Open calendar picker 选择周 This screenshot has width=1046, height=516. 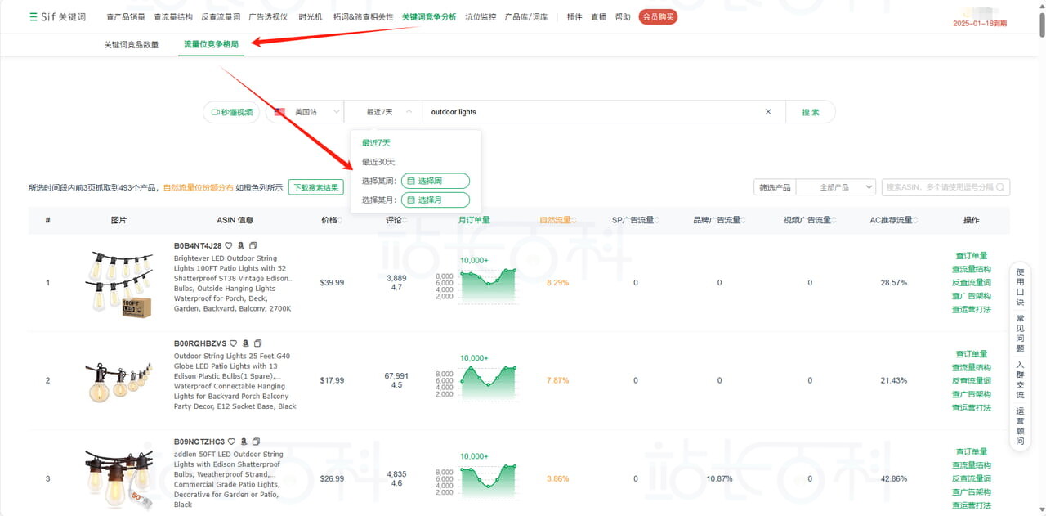point(436,181)
